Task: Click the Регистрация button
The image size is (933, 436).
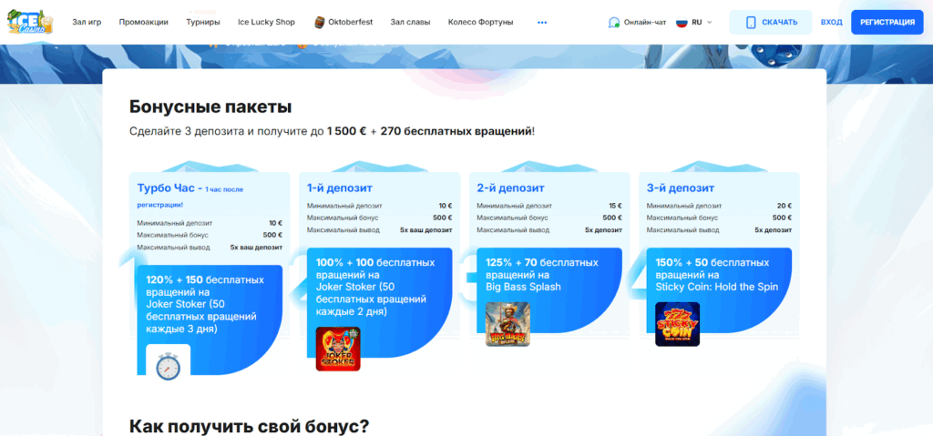Action: (x=887, y=22)
